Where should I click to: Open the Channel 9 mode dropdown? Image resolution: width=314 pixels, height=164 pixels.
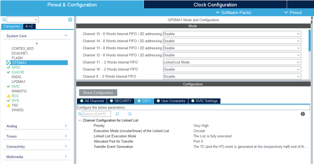(x=232, y=76)
